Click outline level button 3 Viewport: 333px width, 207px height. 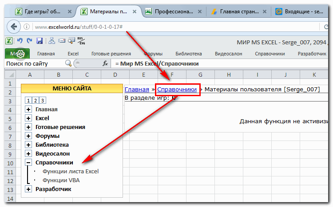[x=43, y=101]
